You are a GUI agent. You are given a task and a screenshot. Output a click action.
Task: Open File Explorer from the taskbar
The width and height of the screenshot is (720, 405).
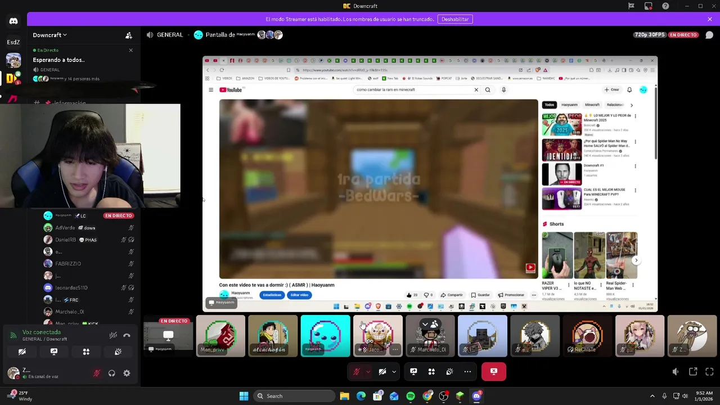pyautogui.click(x=344, y=396)
